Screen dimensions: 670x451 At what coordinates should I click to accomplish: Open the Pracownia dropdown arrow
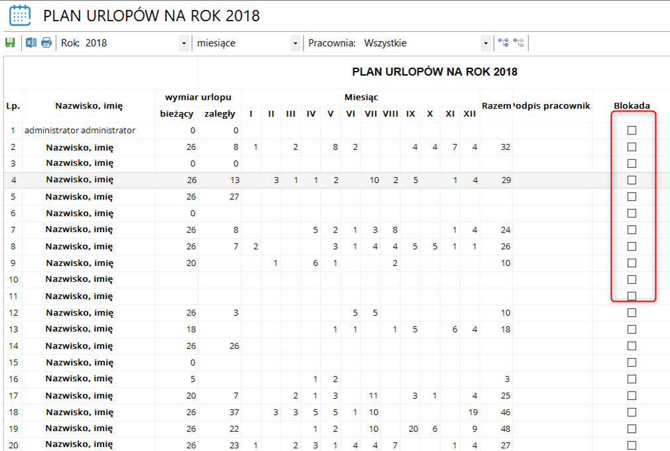(x=485, y=43)
